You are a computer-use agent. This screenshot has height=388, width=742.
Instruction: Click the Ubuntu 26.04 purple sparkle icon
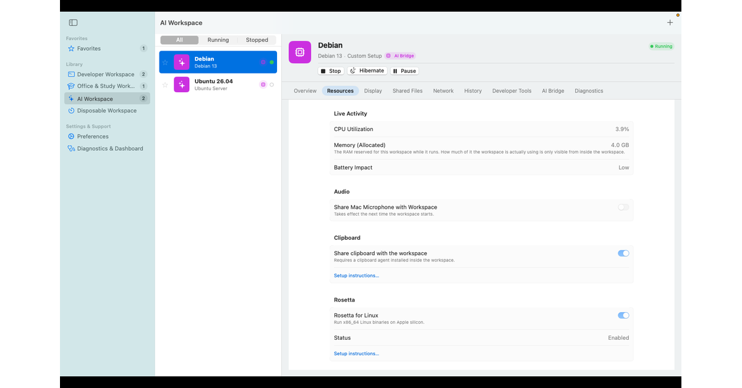[x=182, y=85]
